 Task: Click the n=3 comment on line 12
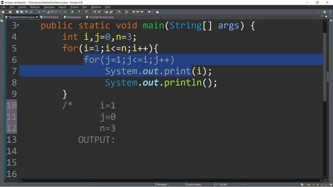tap(108, 128)
